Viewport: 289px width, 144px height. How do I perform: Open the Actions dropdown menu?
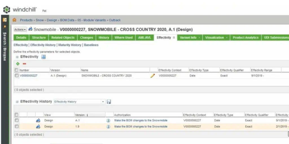[20, 30]
